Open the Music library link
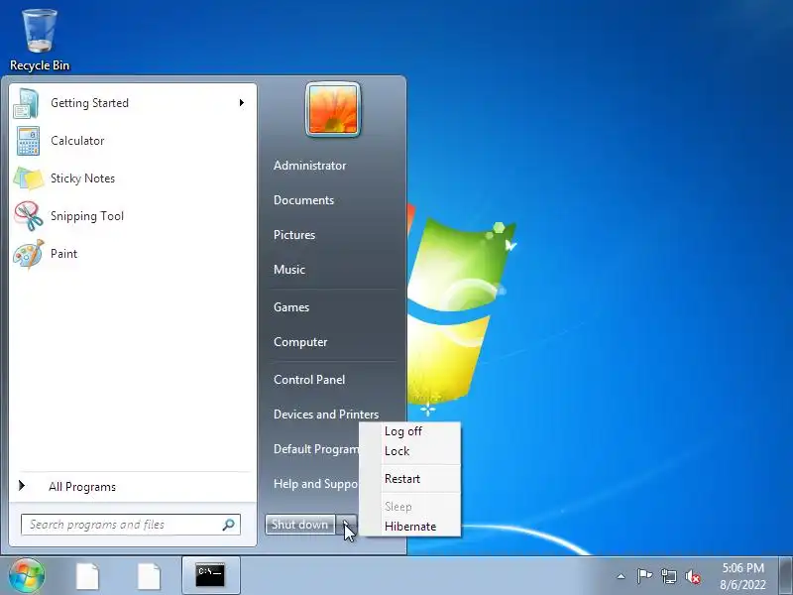 point(289,270)
